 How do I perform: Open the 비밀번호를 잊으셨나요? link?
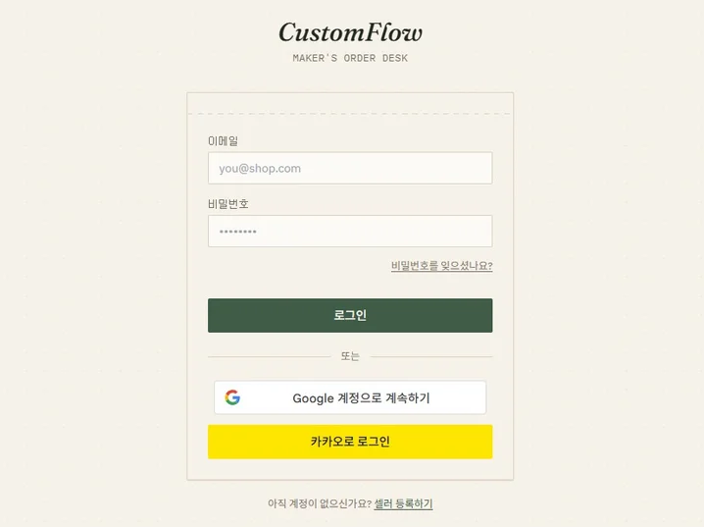click(442, 266)
